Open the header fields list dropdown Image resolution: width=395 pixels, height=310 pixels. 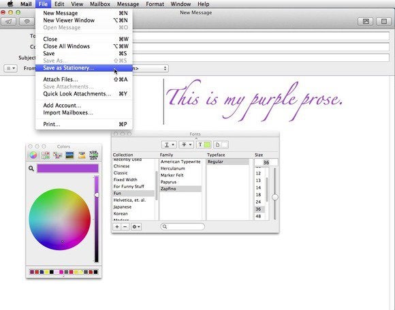(11, 68)
